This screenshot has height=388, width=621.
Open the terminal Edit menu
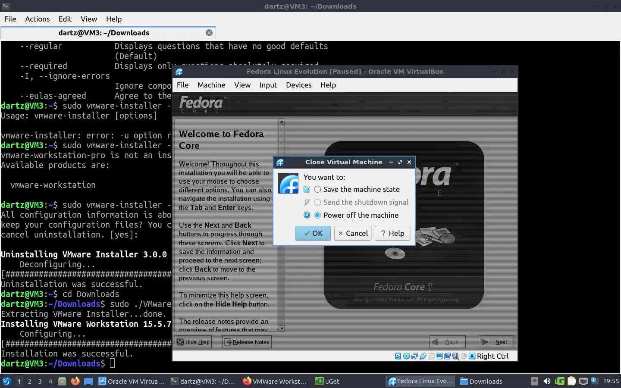click(65, 19)
